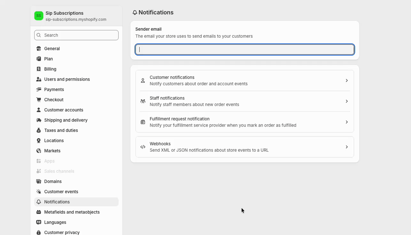Click the Markets globe icon

tap(39, 151)
